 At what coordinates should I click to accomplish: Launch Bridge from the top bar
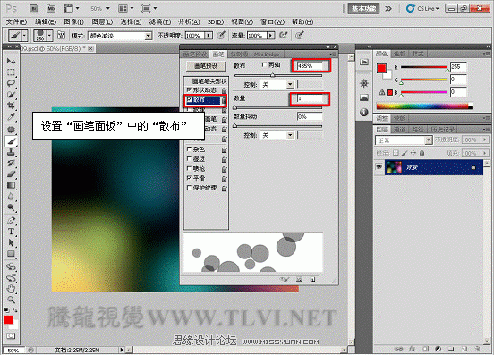click(33, 9)
